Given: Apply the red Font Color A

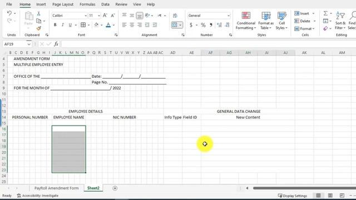Looking at the screenshot, I should click(x=108, y=25).
